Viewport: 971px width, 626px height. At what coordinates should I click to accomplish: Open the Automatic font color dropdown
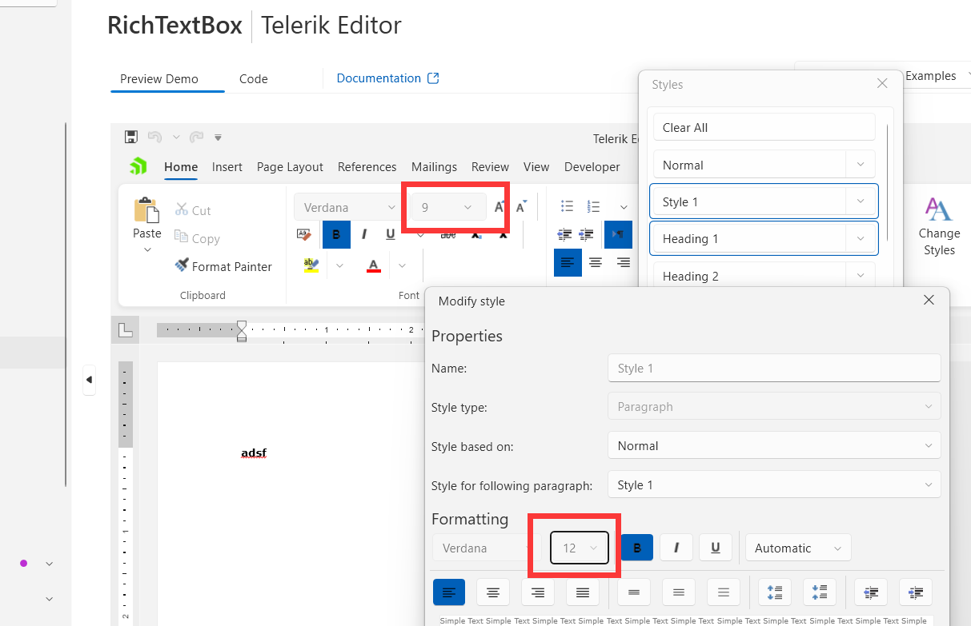coord(798,548)
